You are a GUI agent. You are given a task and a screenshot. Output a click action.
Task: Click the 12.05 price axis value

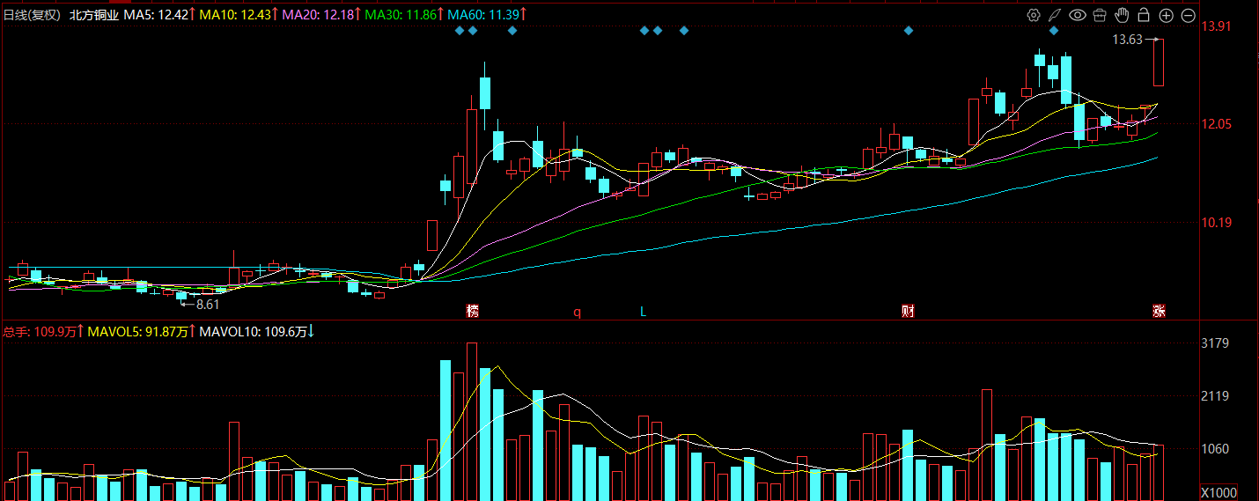[x=1217, y=124]
